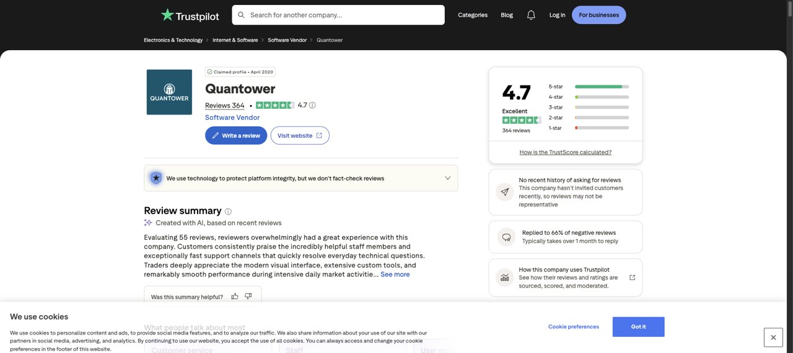Screen dimensions: 793x353
Task: Click the Quantower breadcrumb text
Action: pos(330,40)
